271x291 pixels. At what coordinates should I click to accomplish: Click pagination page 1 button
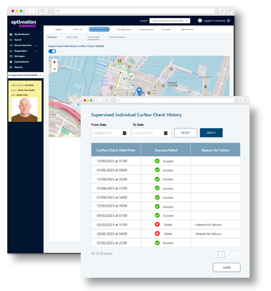click(x=221, y=255)
